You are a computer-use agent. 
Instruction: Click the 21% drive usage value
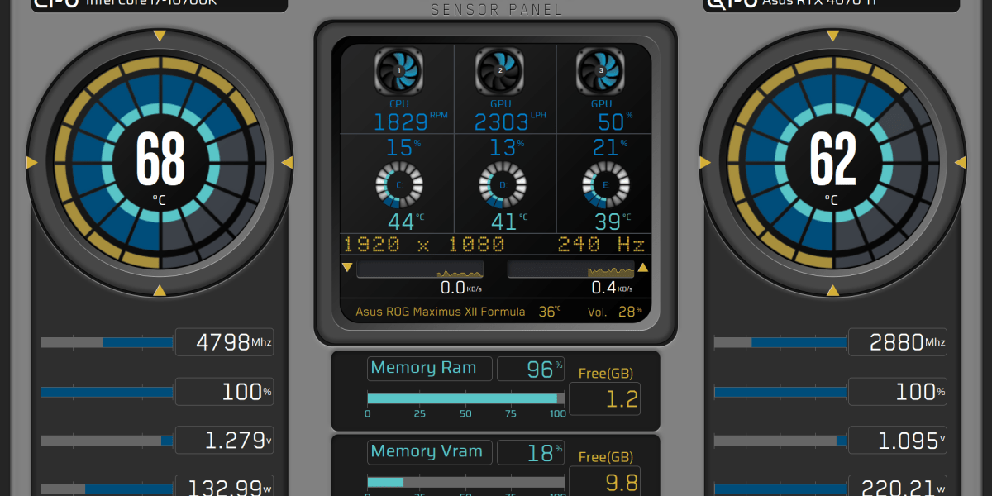tap(610, 148)
